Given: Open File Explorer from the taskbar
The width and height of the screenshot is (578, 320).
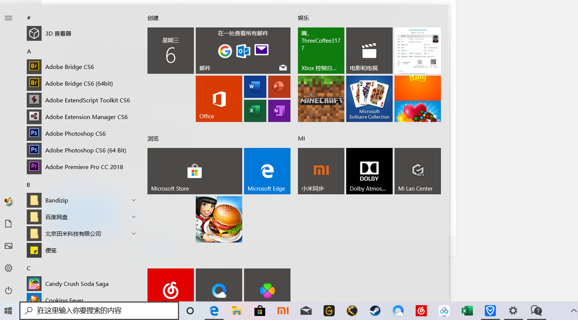Looking at the screenshot, I should [237, 311].
